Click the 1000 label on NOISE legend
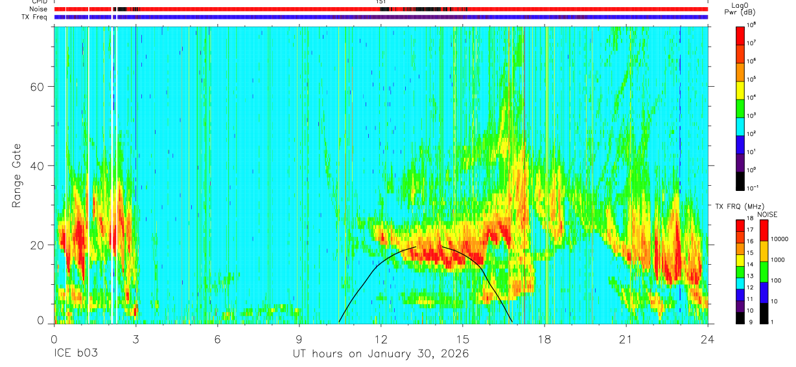The width and height of the screenshot is (796, 367). click(777, 261)
